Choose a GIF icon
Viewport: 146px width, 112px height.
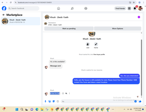point(58,101)
